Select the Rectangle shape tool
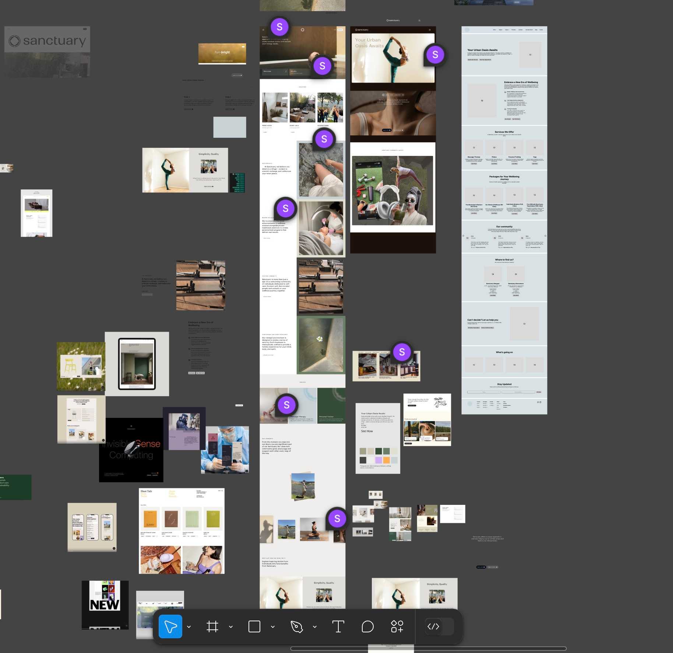This screenshot has height=653, width=673. click(254, 626)
